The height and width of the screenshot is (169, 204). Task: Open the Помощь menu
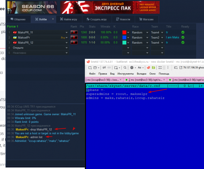164,74
